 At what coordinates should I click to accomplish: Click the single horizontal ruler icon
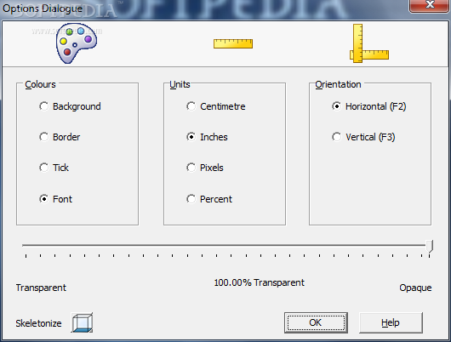(233, 43)
